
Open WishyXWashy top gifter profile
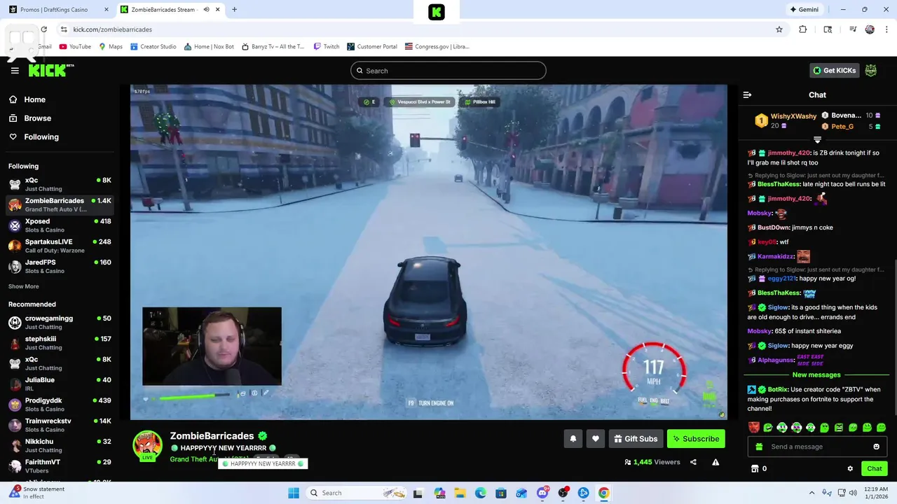[x=793, y=116]
